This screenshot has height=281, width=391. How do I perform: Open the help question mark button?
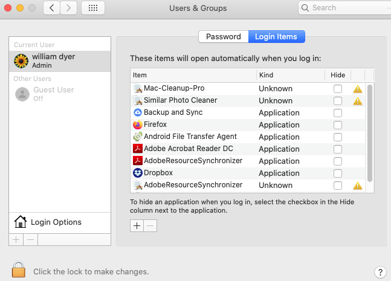coord(380,272)
